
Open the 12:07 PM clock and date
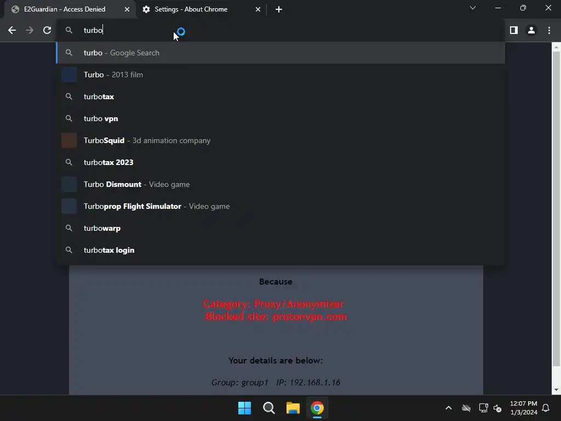[x=523, y=408]
